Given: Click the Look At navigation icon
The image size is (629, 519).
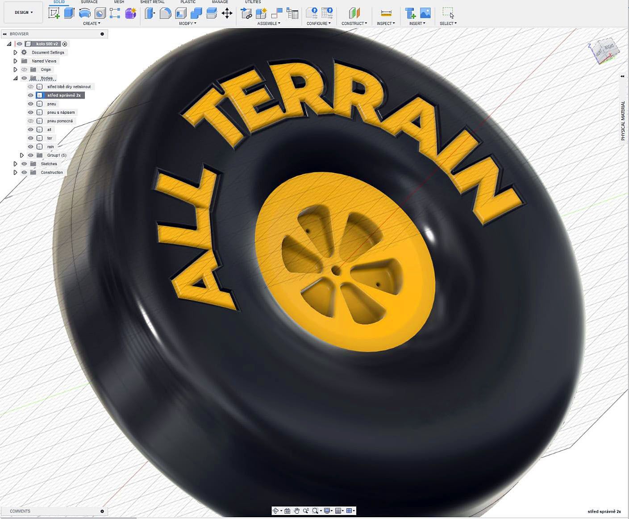Looking at the screenshot, I should (287, 511).
